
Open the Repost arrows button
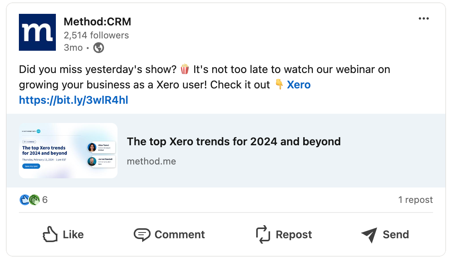pos(284,234)
